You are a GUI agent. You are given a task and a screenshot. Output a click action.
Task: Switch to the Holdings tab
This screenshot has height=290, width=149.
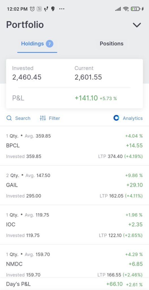[37, 44]
